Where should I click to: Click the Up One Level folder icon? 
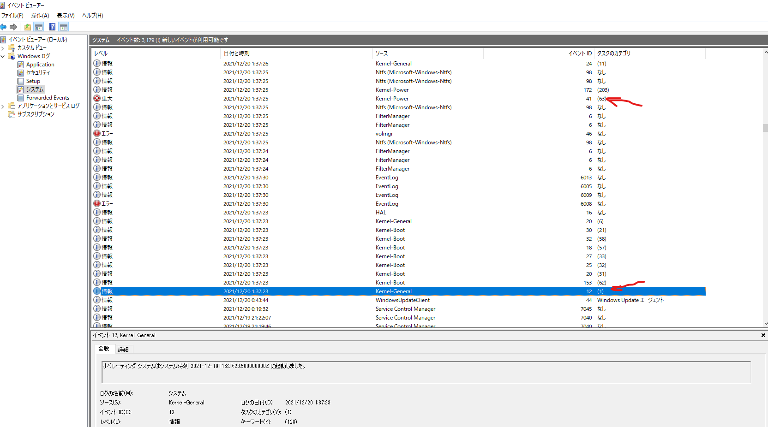point(28,27)
